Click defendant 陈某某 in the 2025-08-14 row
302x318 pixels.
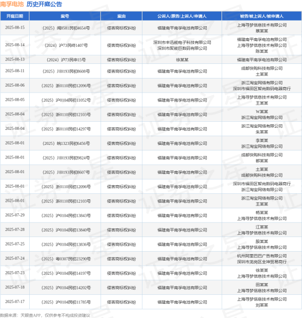point(262,51)
